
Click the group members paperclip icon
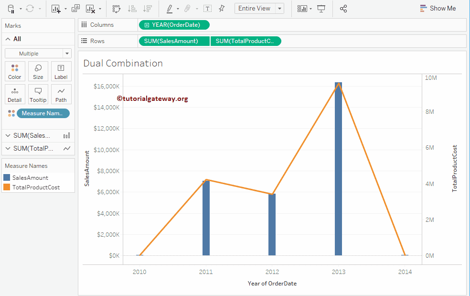[187, 9]
